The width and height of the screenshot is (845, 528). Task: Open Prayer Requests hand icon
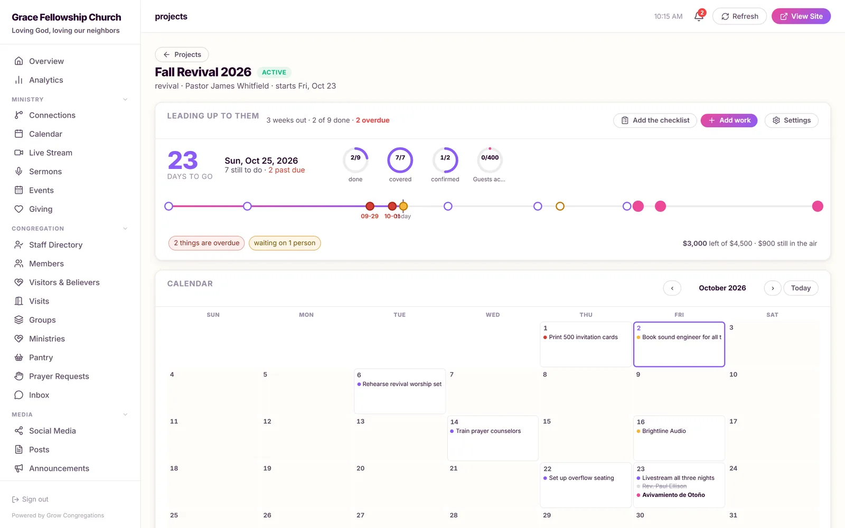coord(19,376)
